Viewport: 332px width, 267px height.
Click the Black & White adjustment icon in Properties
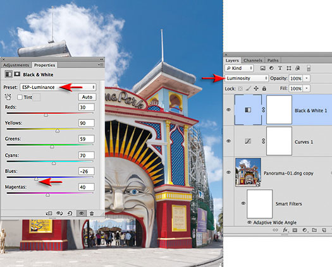[x=8, y=74]
